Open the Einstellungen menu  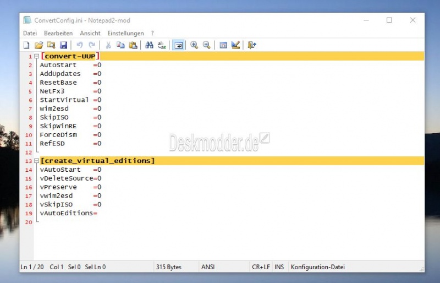[125, 34]
